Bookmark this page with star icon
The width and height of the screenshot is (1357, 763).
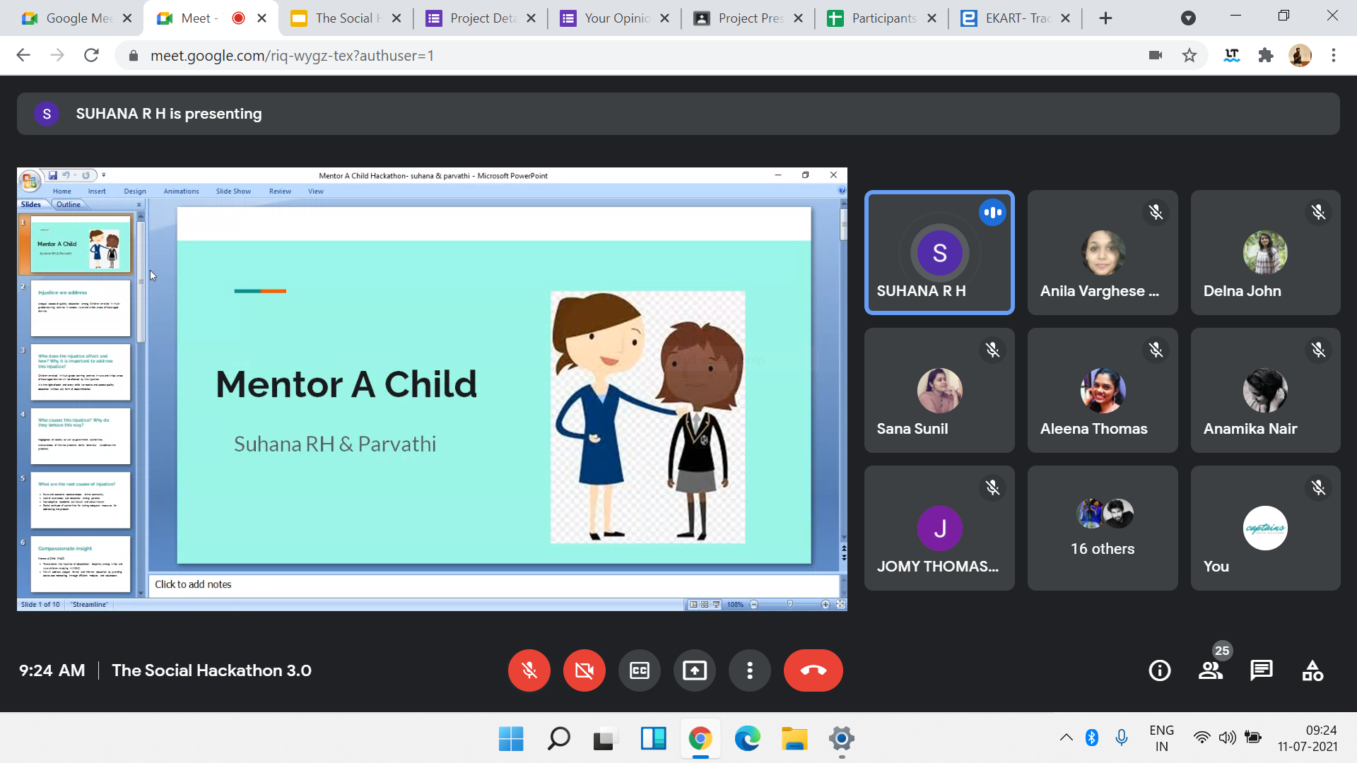pos(1189,55)
